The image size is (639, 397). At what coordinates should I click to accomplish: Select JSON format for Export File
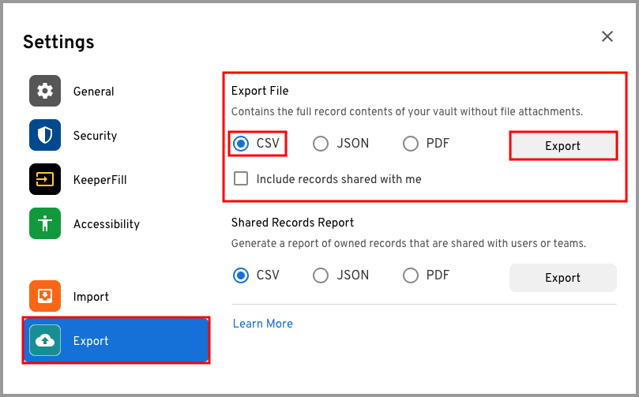click(x=321, y=144)
